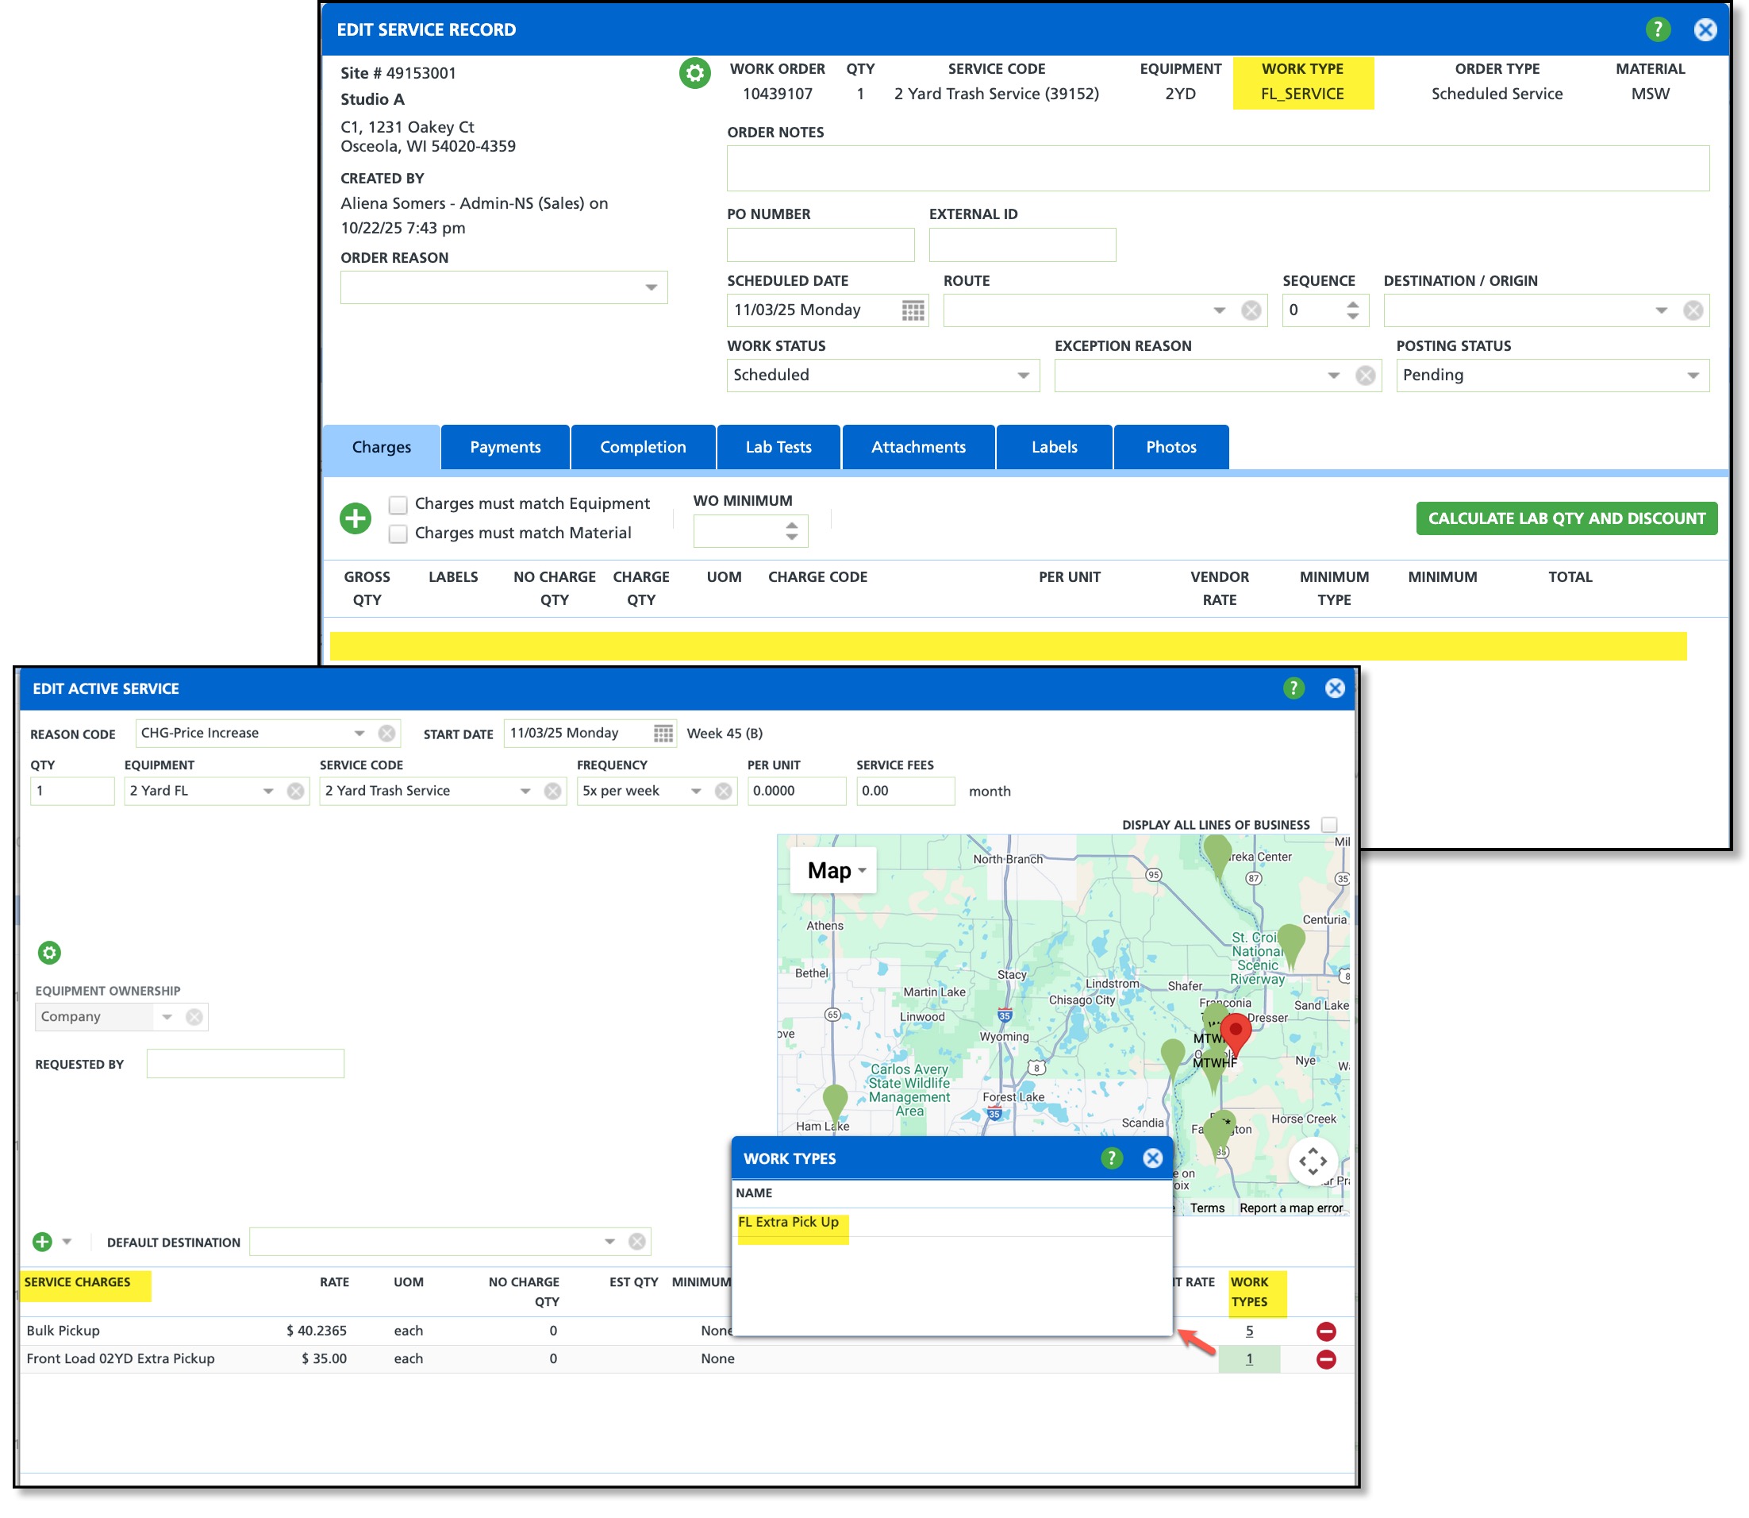Click the green gear icon beside Work Order
The height and width of the screenshot is (1518, 1749).
point(694,74)
